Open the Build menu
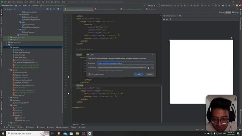Screen dimensions: 242x136 (x=39, y=2)
